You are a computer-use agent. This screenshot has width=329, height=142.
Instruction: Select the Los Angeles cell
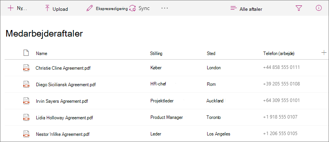click(x=218, y=134)
